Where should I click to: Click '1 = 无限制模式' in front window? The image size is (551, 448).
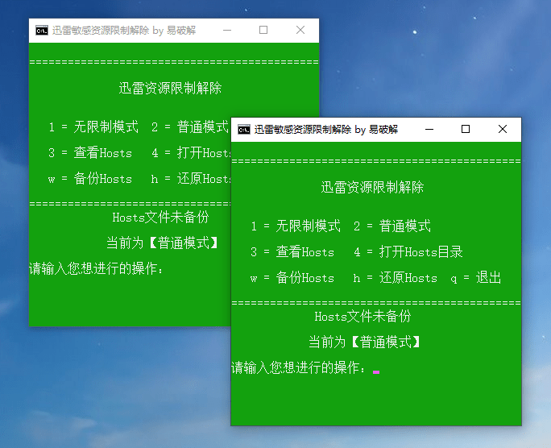(x=296, y=226)
